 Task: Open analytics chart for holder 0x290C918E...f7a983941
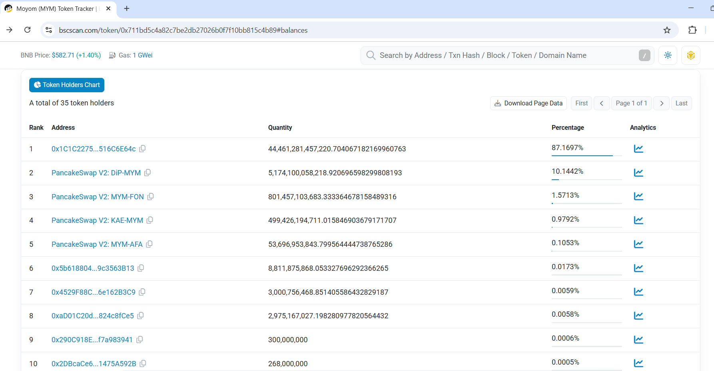coord(638,339)
